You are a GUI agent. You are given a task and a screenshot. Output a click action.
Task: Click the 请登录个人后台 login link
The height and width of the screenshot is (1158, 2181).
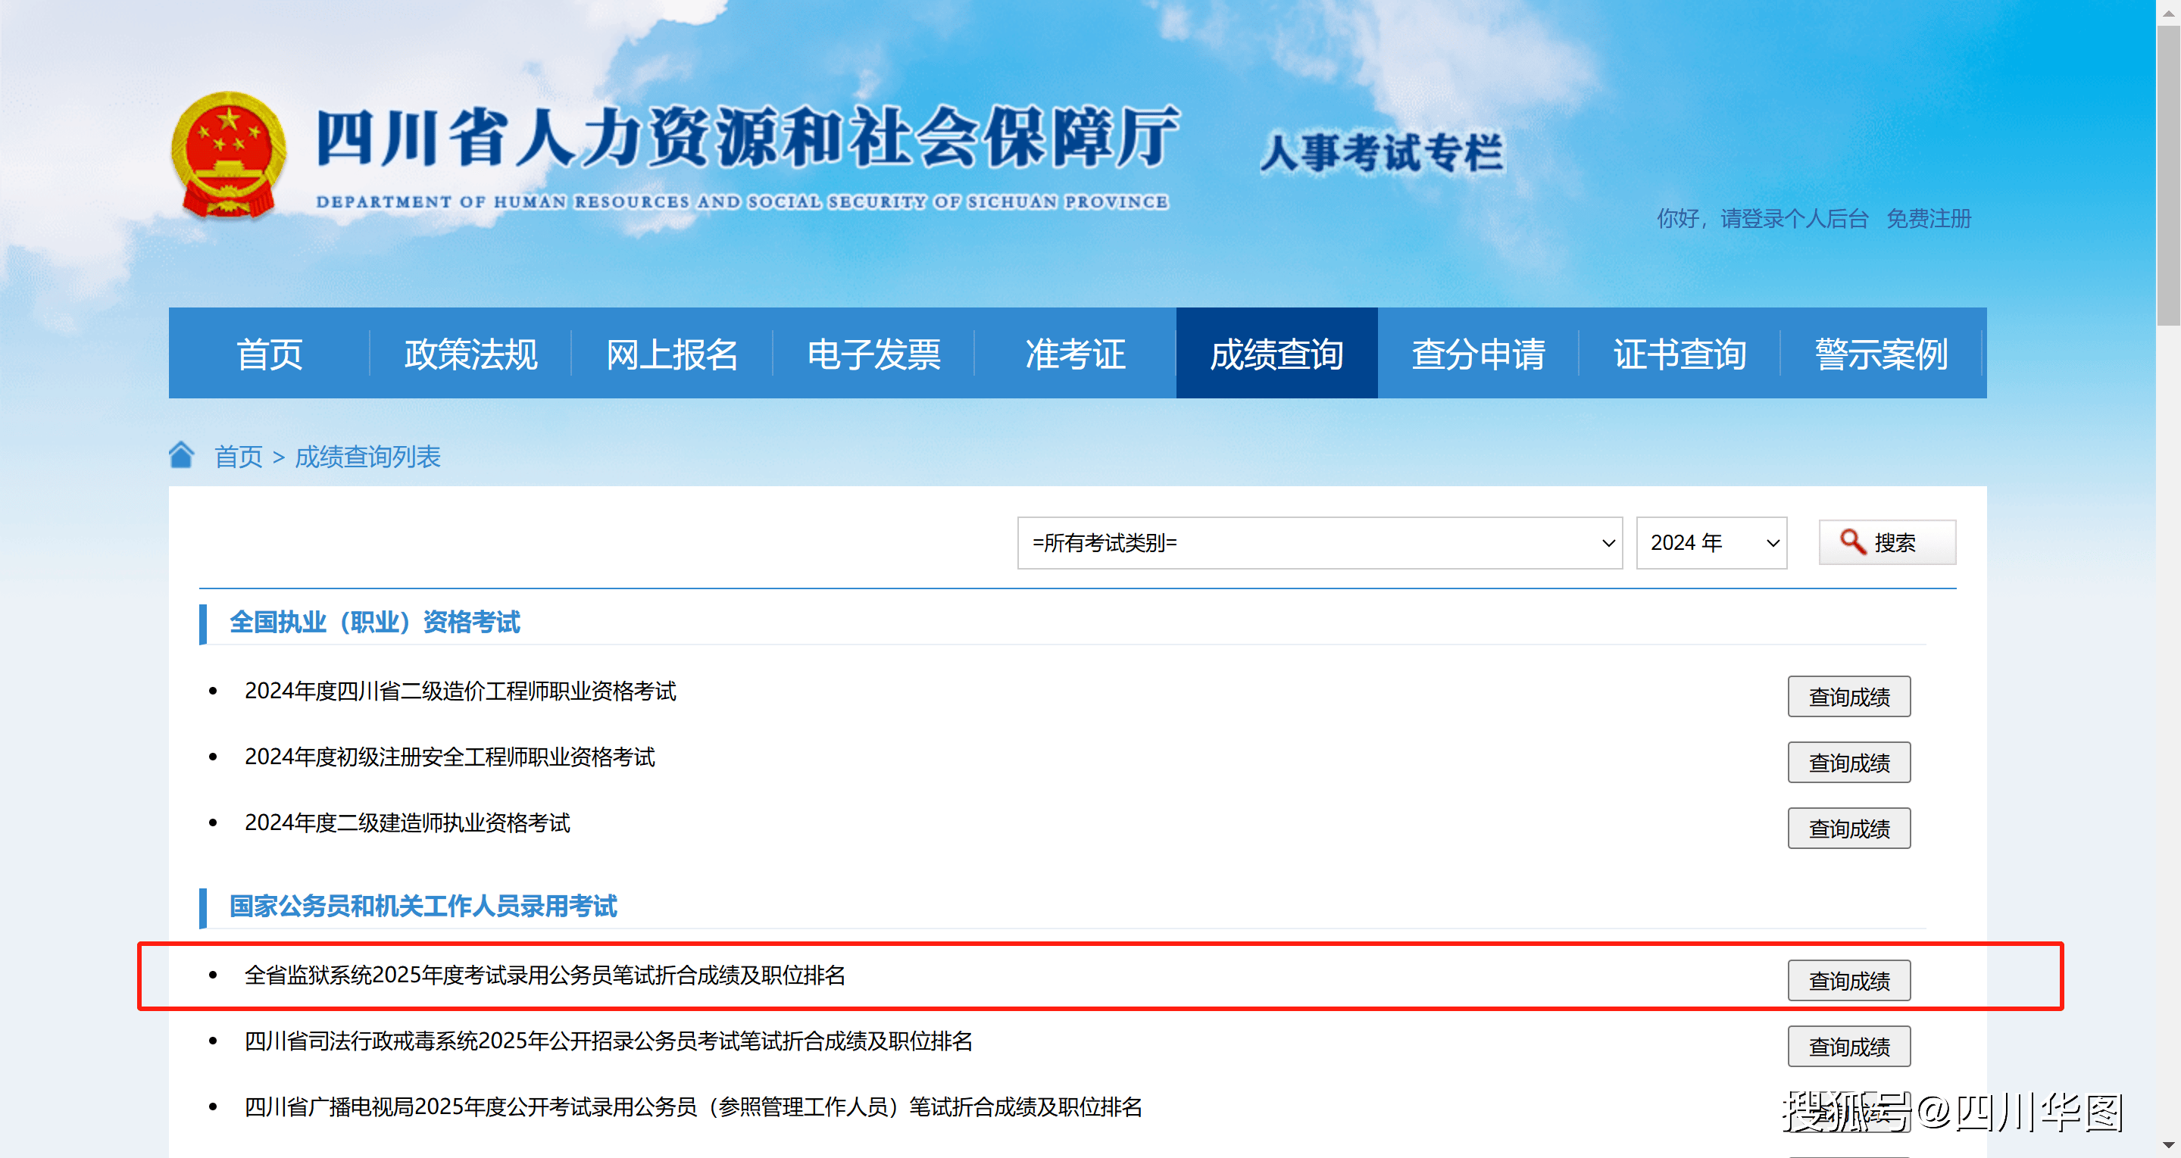(1794, 219)
